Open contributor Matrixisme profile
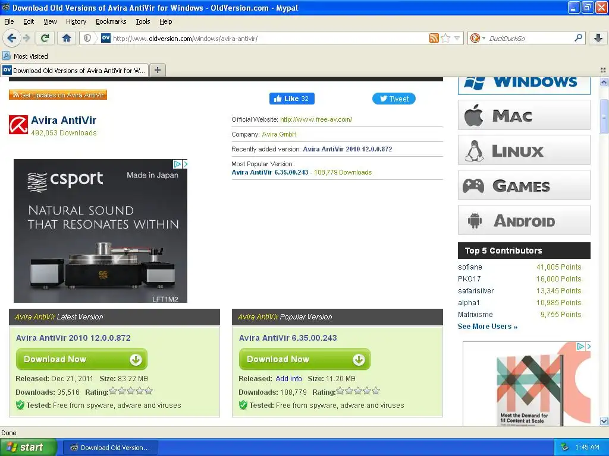 (x=475, y=315)
